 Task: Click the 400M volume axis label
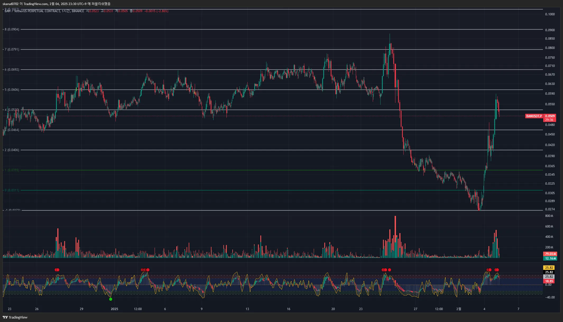click(x=549, y=237)
